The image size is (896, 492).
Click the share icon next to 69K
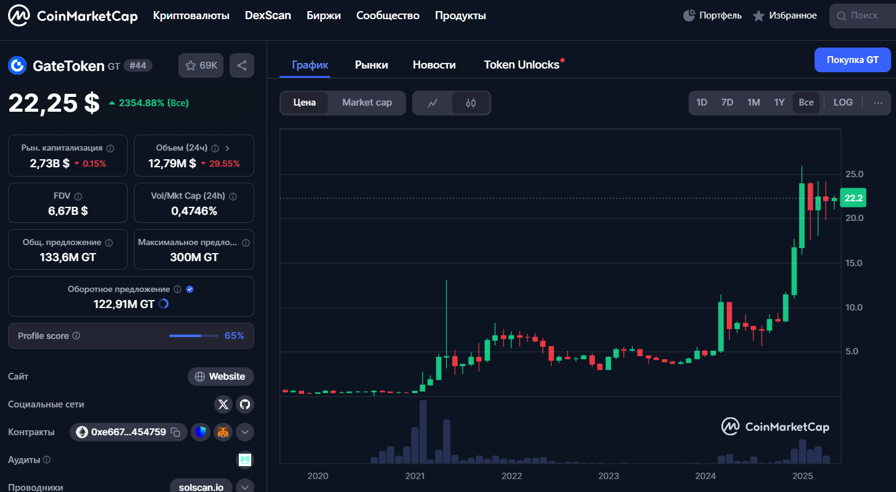click(x=242, y=65)
